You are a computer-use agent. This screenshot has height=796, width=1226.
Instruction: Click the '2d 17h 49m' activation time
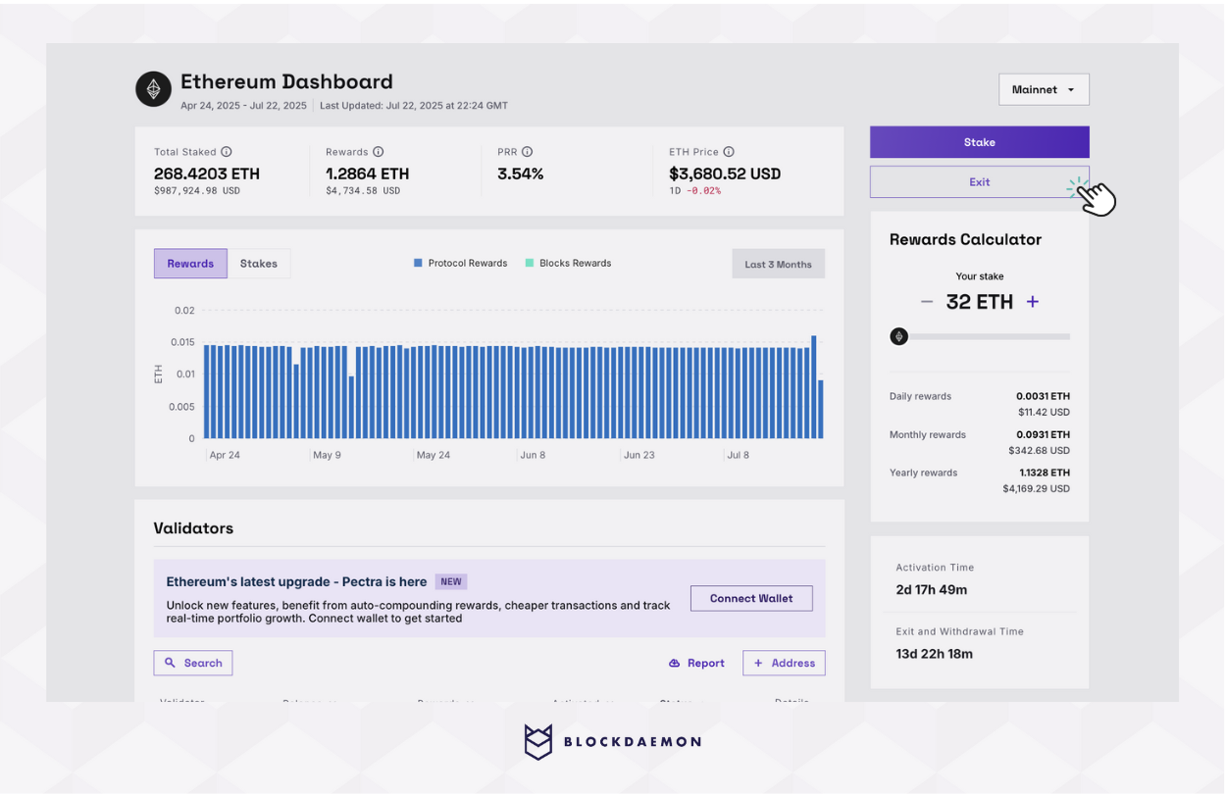[x=931, y=589]
